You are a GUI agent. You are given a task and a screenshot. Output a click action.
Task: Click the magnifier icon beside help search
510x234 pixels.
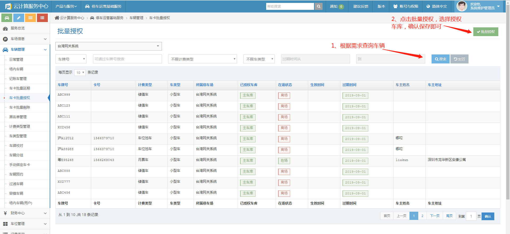(x=318, y=6)
